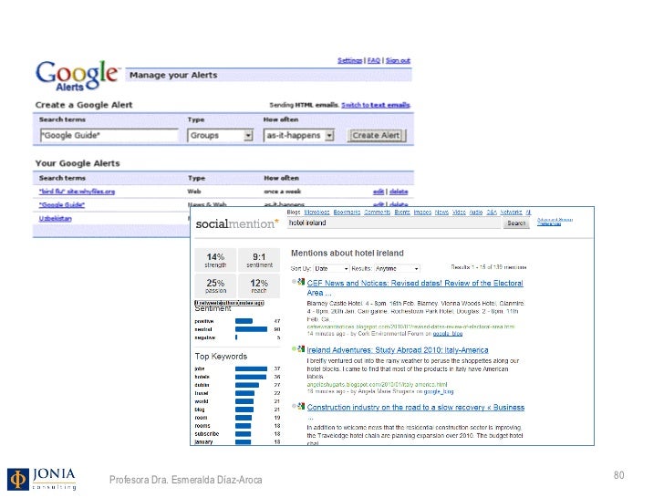Click edit for the bird flu alert
The height and width of the screenshot is (498, 664).
point(379,192)
